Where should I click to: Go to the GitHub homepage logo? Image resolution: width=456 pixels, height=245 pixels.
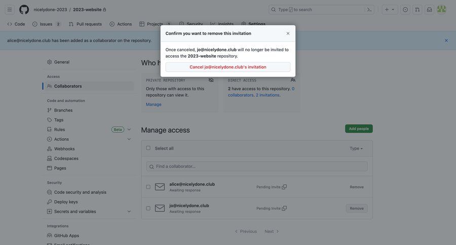[24, 10]
